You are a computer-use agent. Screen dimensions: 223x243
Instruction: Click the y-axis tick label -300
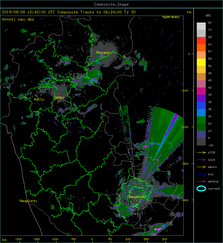pos(185,164)
